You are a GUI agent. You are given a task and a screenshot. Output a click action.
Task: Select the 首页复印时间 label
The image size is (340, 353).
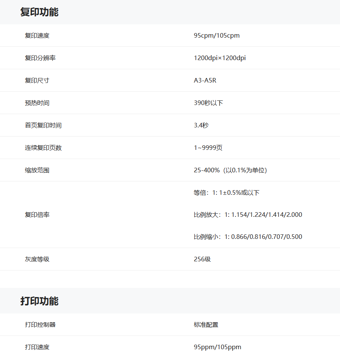coord(43,126)
